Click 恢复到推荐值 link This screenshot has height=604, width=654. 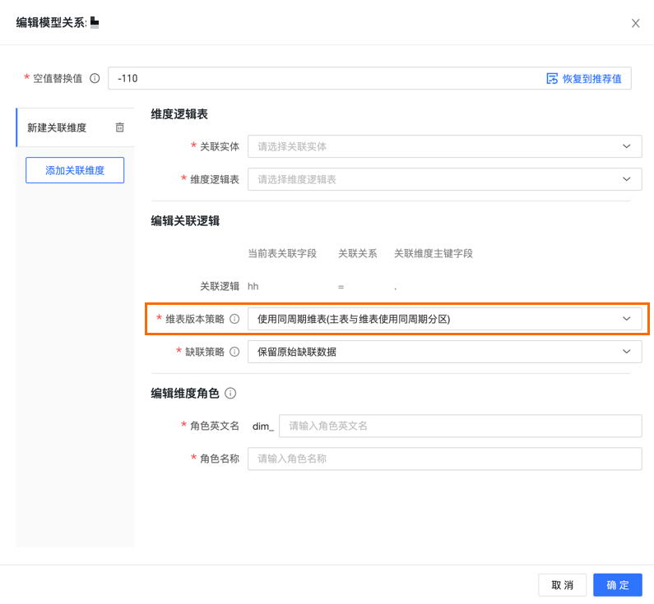(591, 79)
